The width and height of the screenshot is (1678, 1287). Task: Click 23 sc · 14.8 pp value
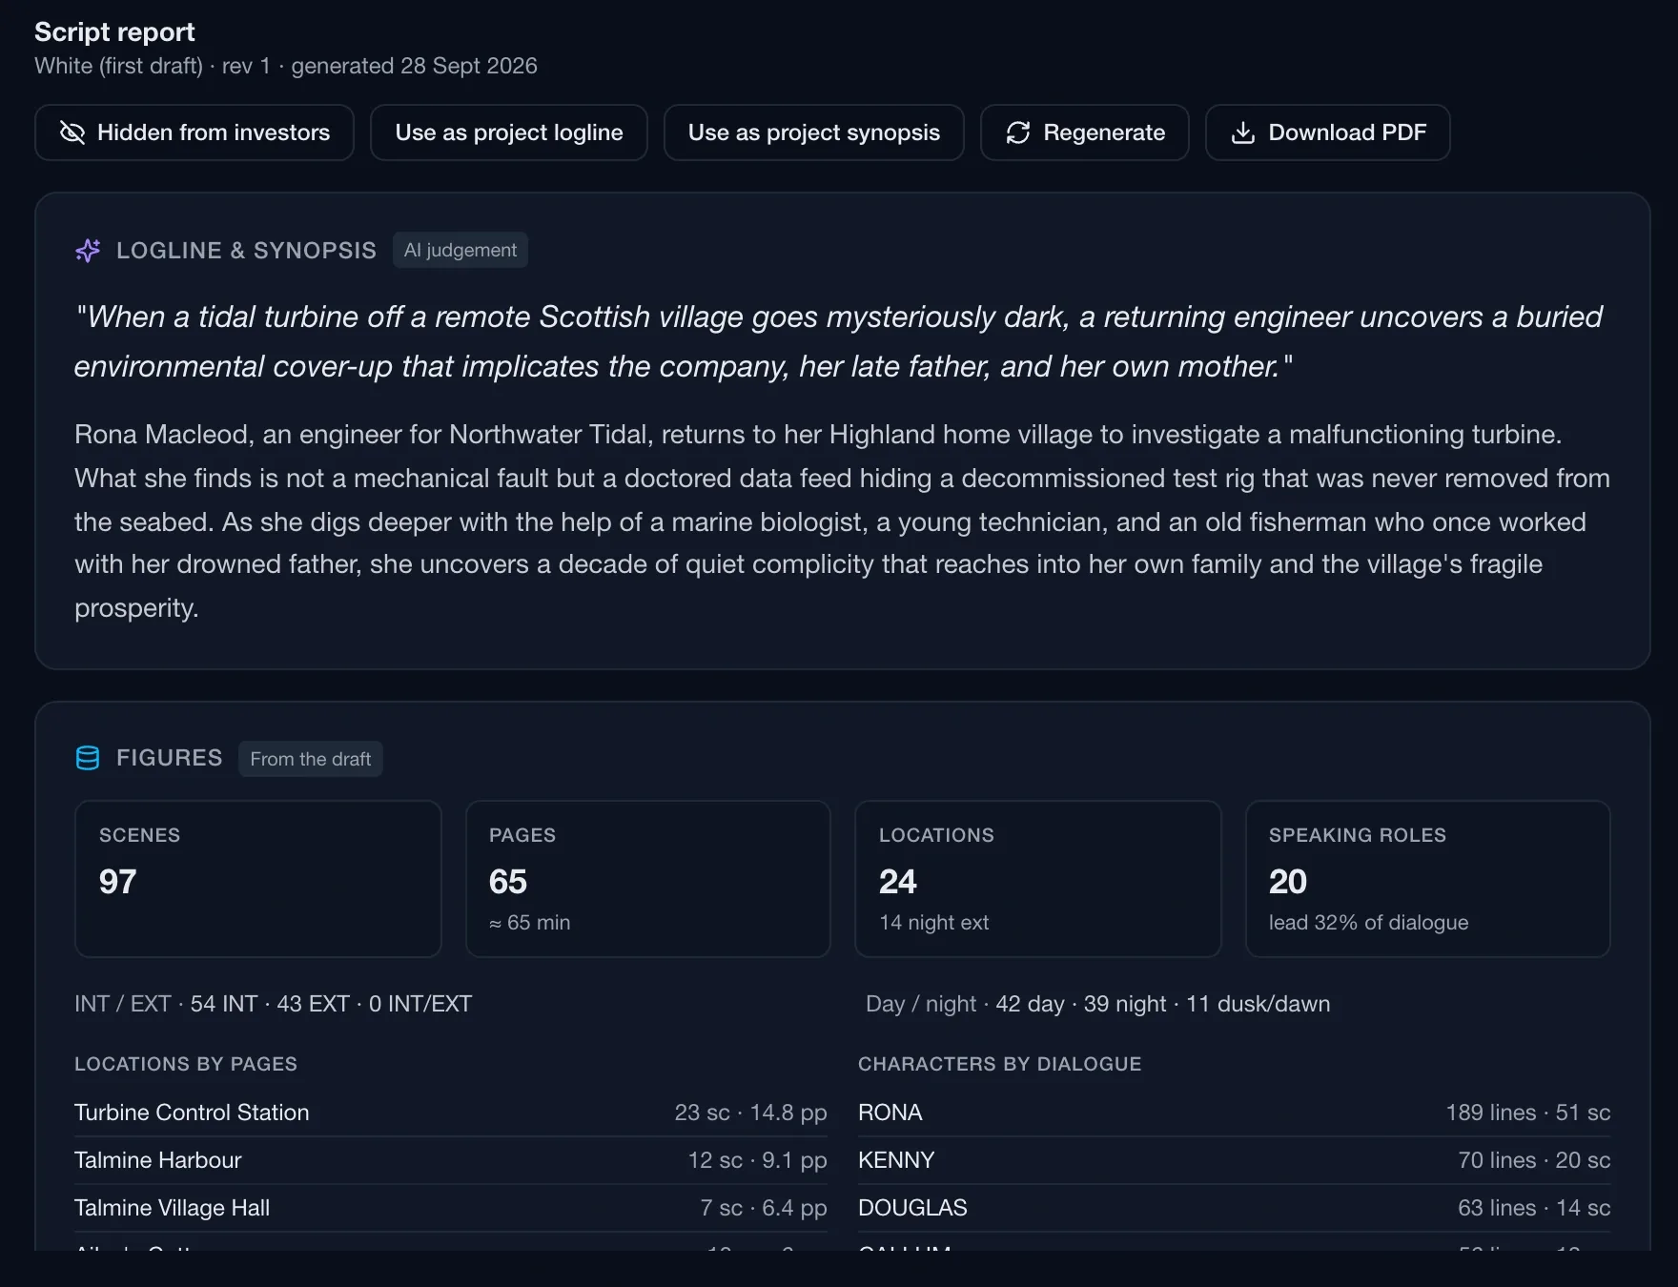750,1113
